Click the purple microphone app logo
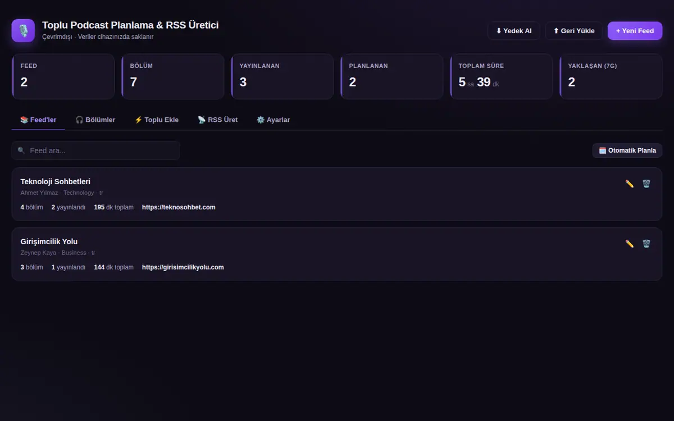The height and width of the screenshot is (421, 674). click(x=23, y=30)
